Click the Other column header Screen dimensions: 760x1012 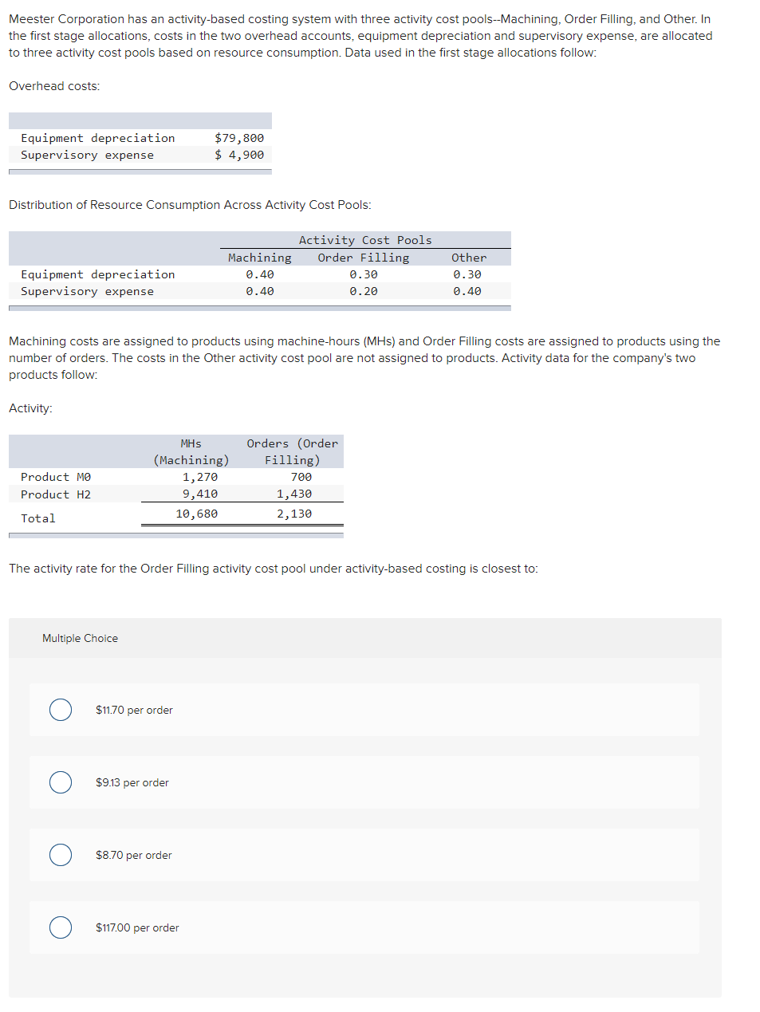point(468,257)
